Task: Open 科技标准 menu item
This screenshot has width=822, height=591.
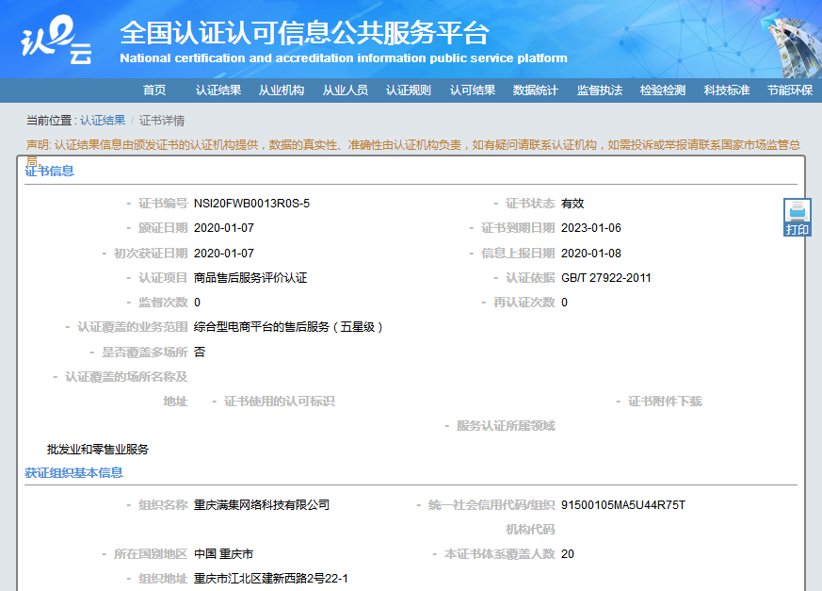Action: 727,90
